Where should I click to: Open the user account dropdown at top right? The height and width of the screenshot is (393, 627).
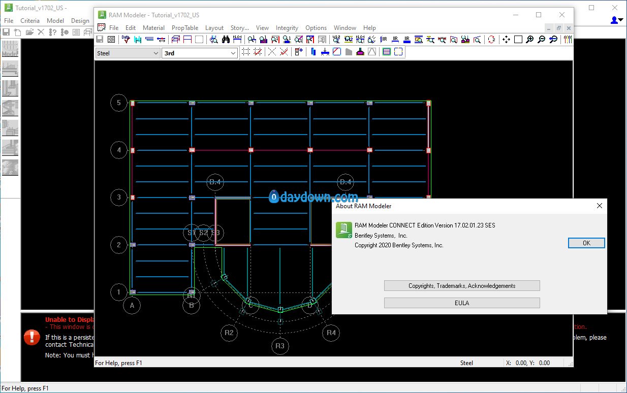pyautogui.click(x=617, y=20)
